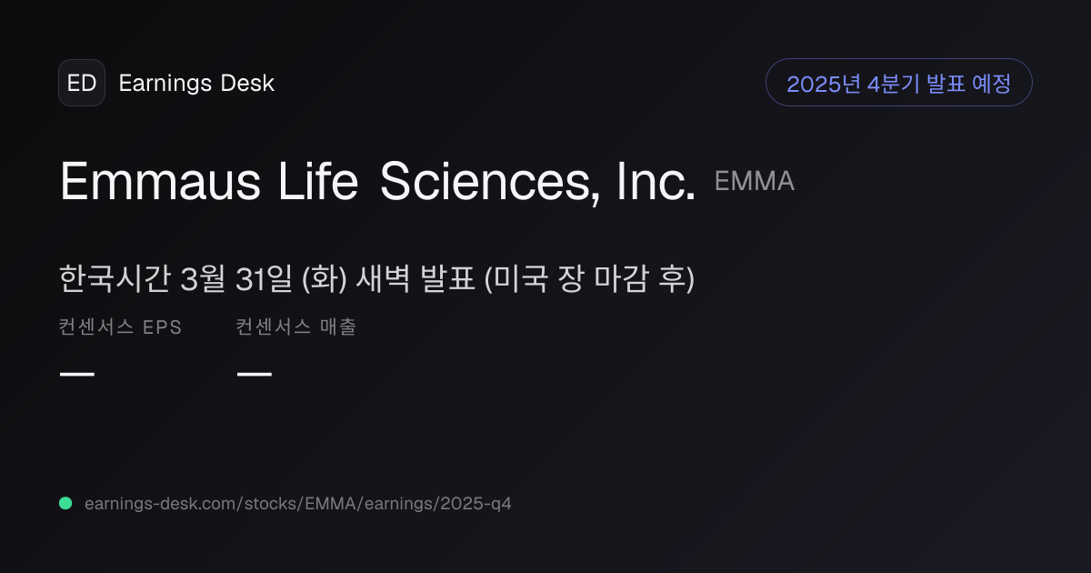
Task: Select the EMMA ticker symbol
Action: point(755,181)
